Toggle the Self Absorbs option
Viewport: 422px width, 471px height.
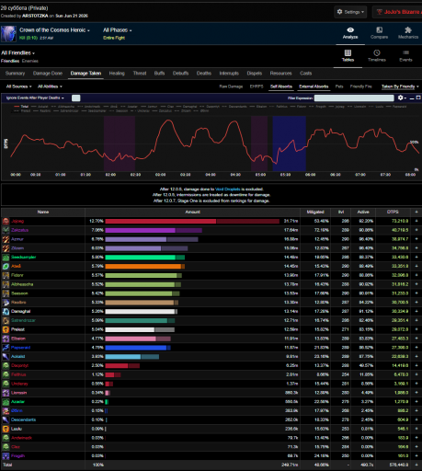[x=281, y=86]
